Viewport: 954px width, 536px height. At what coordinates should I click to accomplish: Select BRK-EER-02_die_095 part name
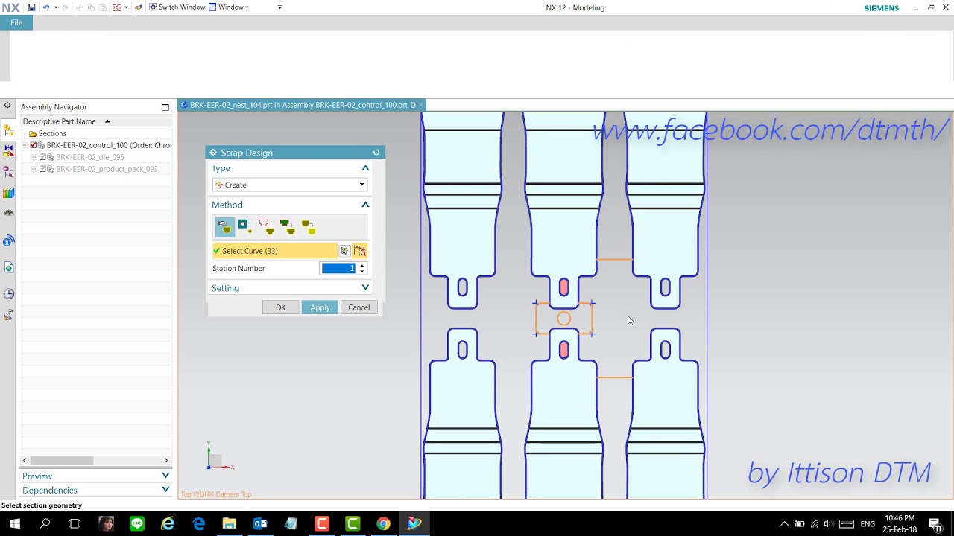click(90, 157)
